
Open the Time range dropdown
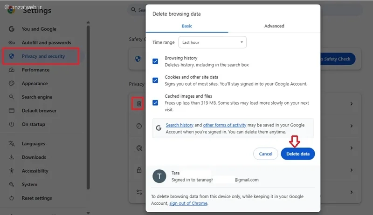[213, 42]
